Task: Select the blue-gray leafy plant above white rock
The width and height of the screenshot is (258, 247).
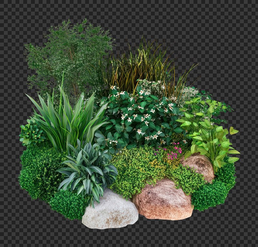Action: (x=87, y=171)
